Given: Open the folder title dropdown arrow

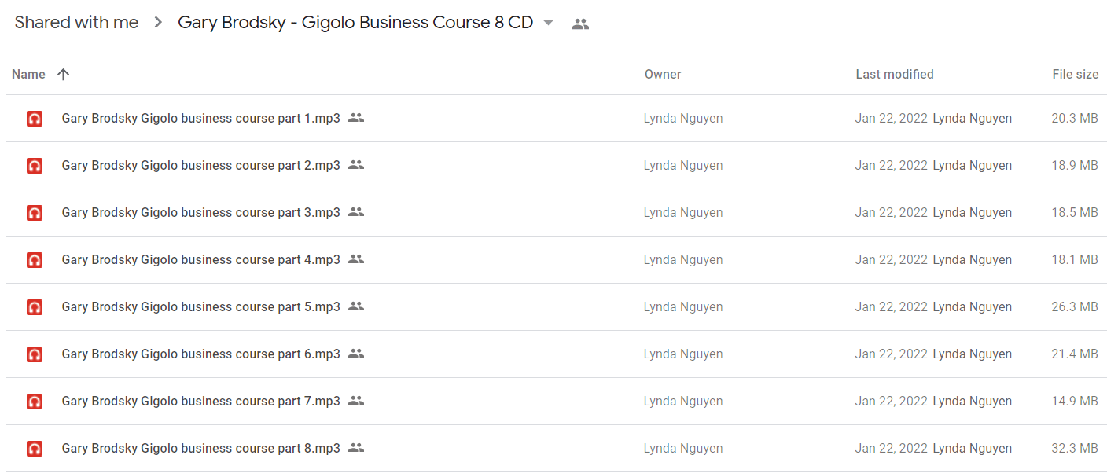Looking at the screenshot, I should [548, 23].
